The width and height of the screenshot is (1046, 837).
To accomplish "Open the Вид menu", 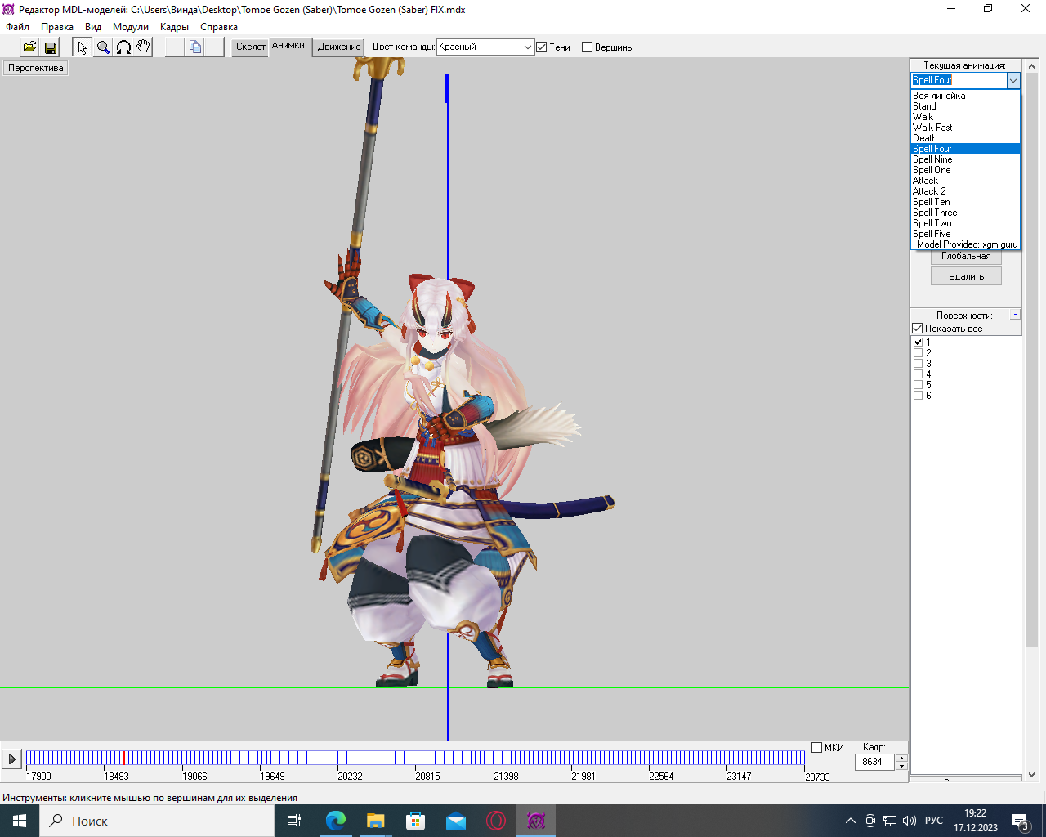I will [x=93, y=27].
